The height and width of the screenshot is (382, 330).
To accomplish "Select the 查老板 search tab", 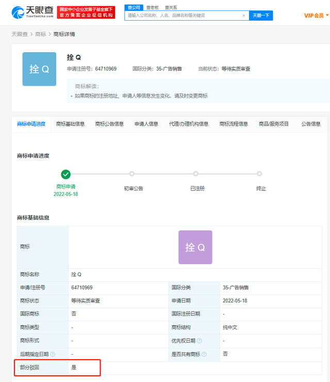I will point(152,8).
